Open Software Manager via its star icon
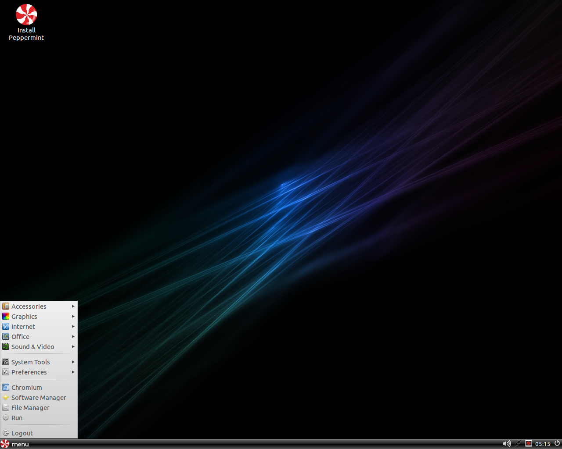 (x=6, y=398)
